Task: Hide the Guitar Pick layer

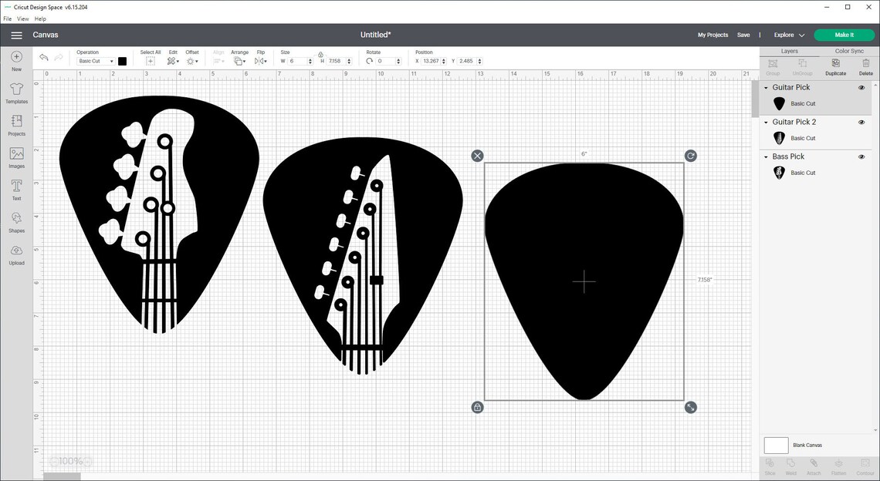Action: point(861,87)
